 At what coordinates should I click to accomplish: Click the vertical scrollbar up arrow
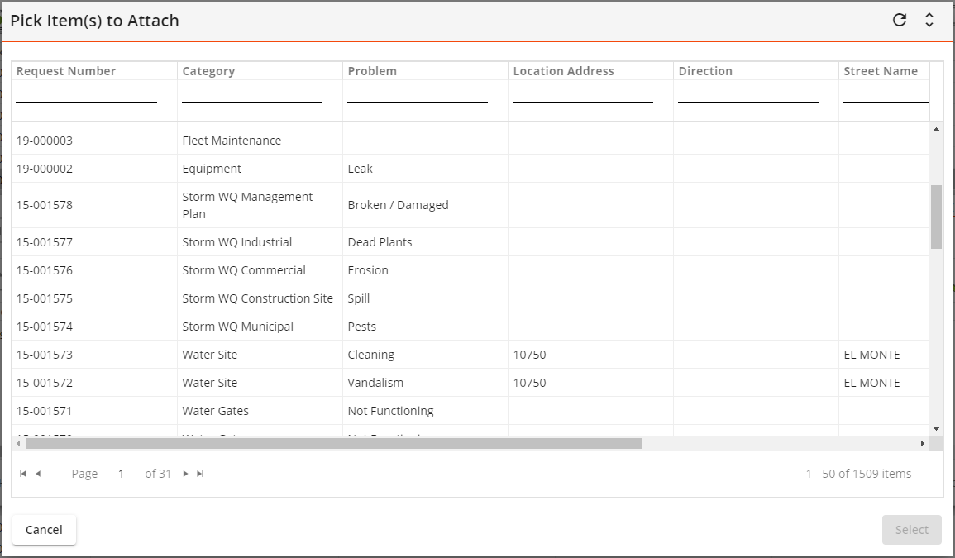point(936,129)
